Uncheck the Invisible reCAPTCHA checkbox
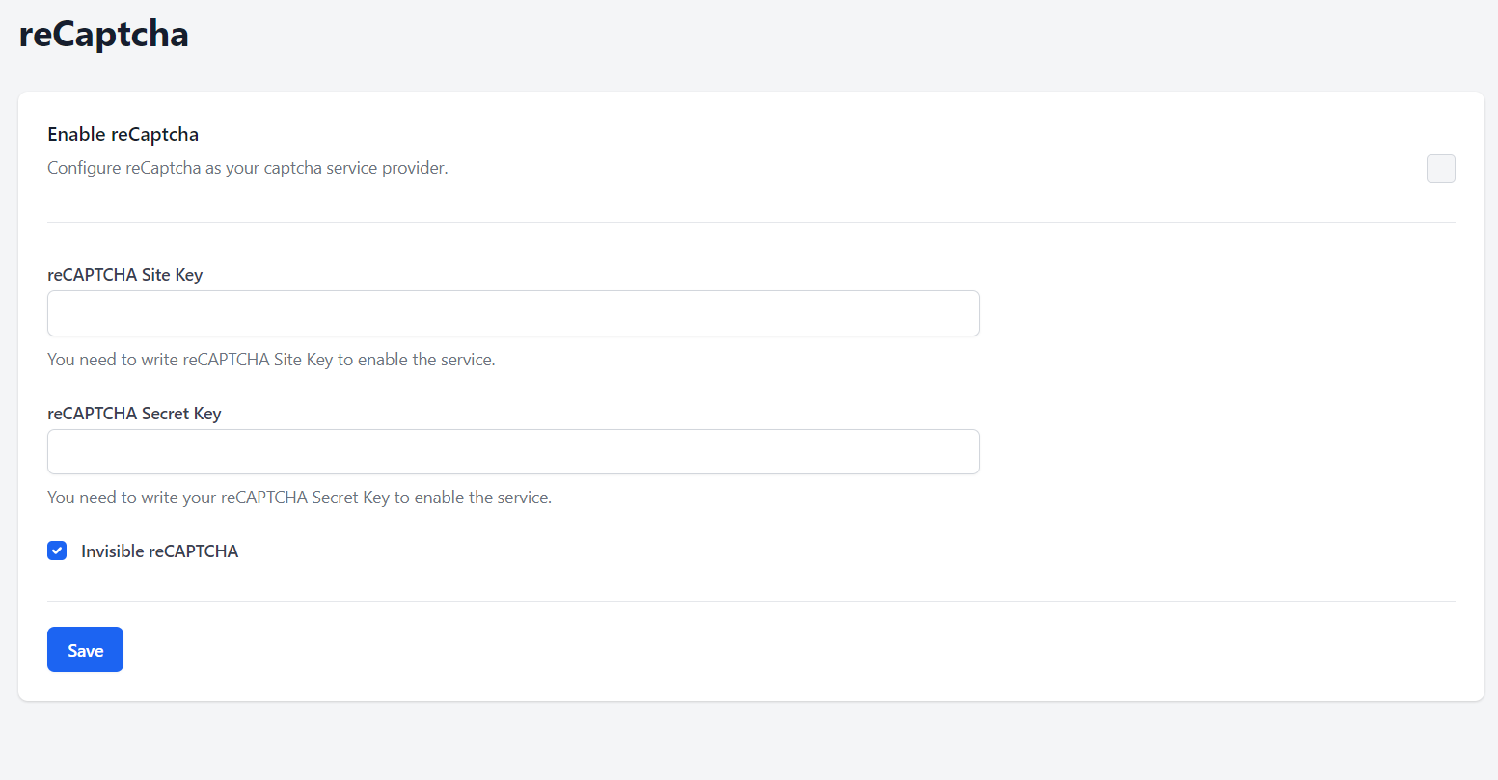This screenshot has height=780, width=1498. pos(57,551)
